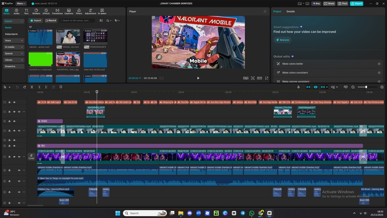Open the Audio tab
Screen dimensions: 387x218
point(16,11)
